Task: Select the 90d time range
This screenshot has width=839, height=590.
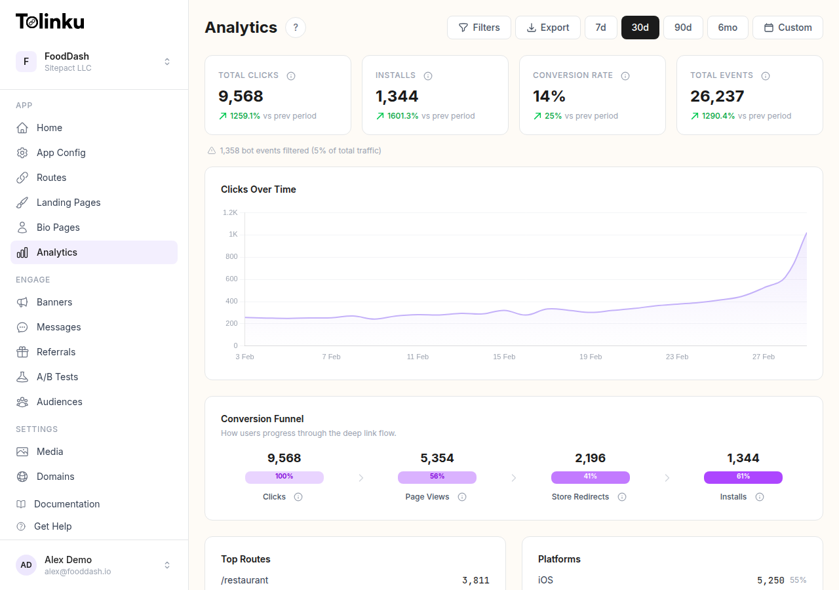Action: coord(683,28)
